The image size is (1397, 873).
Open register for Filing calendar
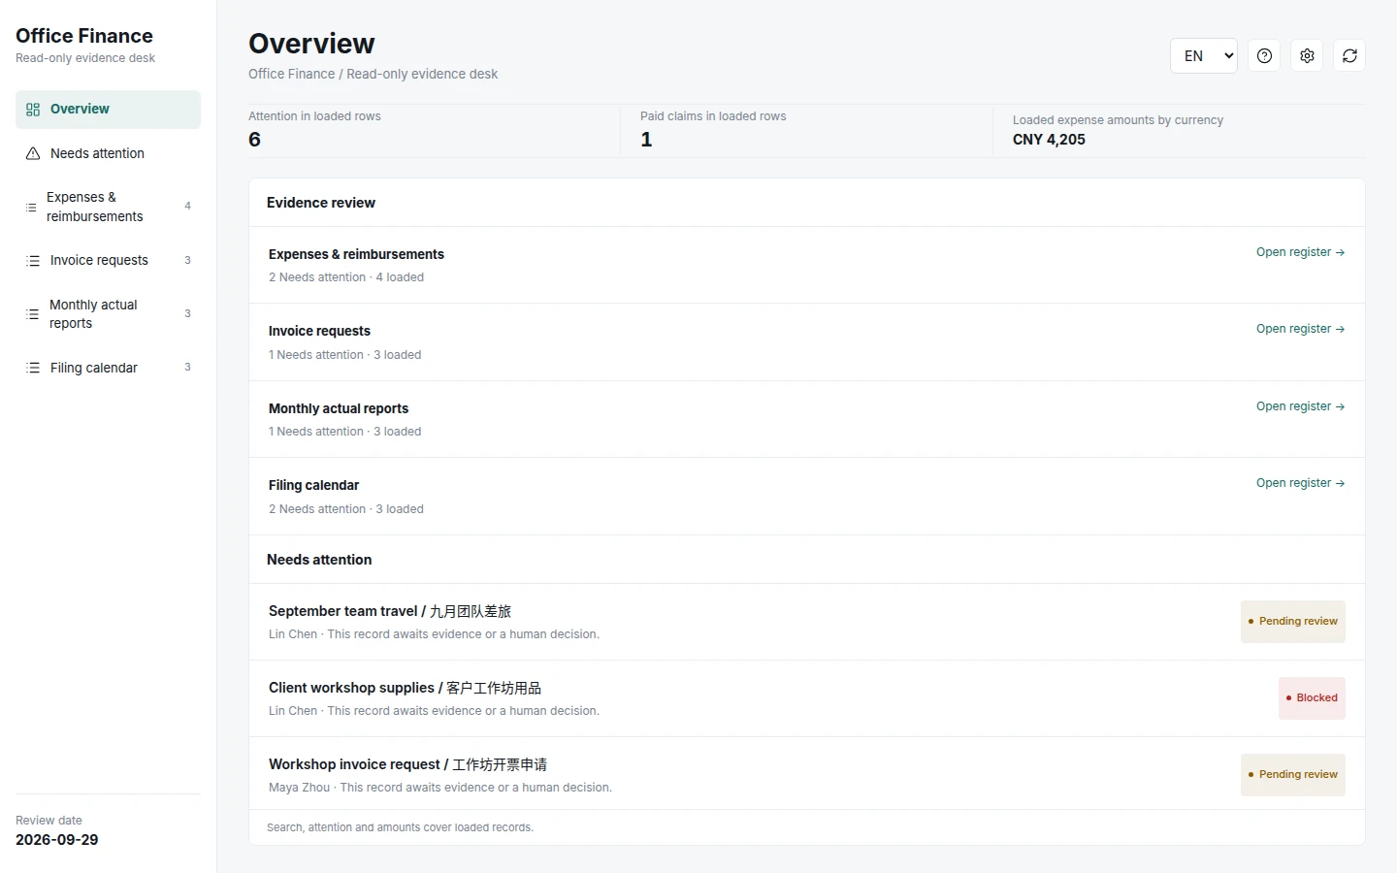1300,483
